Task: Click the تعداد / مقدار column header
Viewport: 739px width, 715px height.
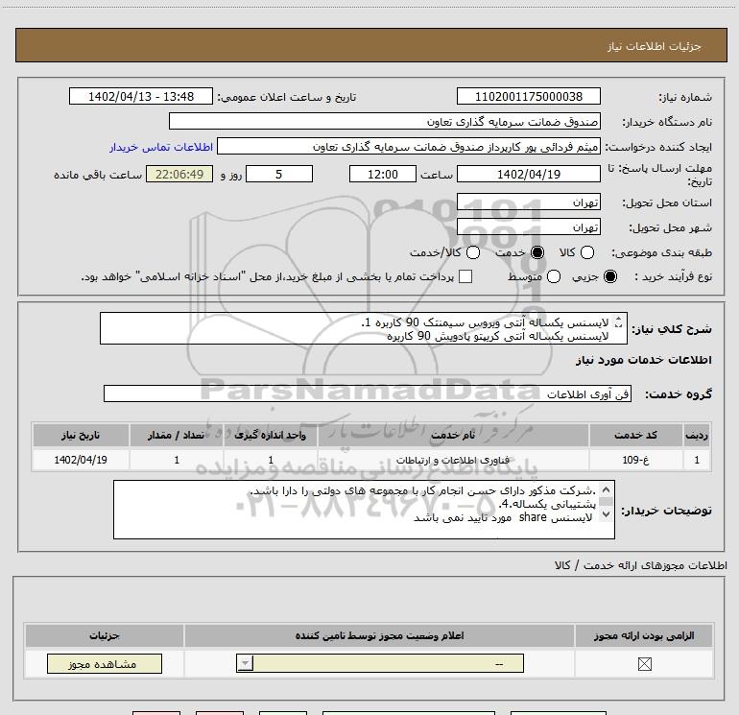Action: (177, 435)
